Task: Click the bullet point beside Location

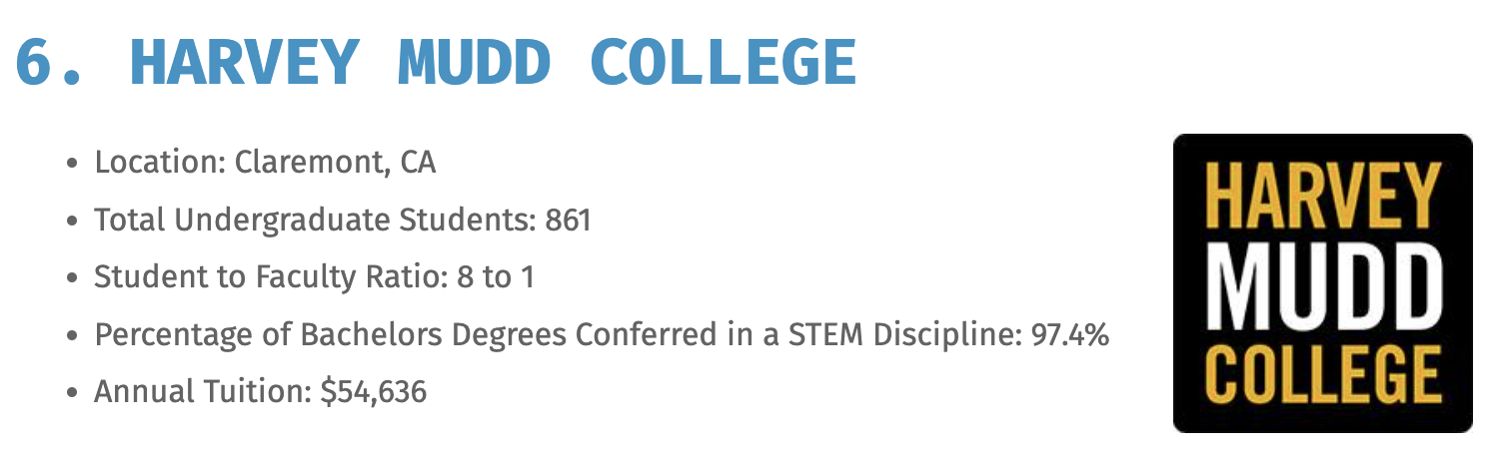Action: click(x=71, y=164)
